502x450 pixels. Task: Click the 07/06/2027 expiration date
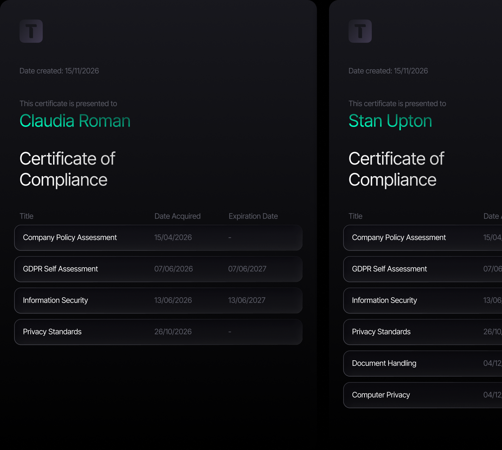(247, 269)
